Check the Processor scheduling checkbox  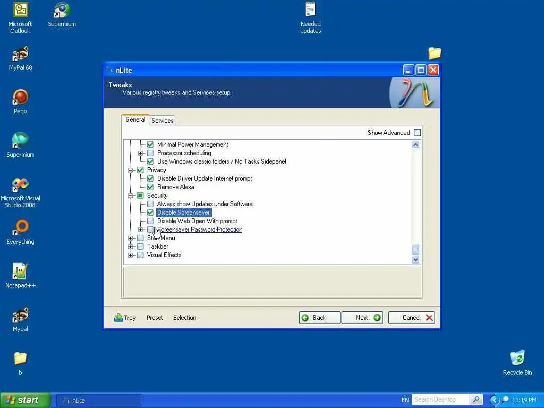150,153
